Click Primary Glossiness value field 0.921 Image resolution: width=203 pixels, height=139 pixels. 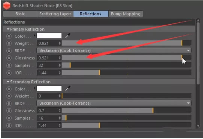[48, 58]
